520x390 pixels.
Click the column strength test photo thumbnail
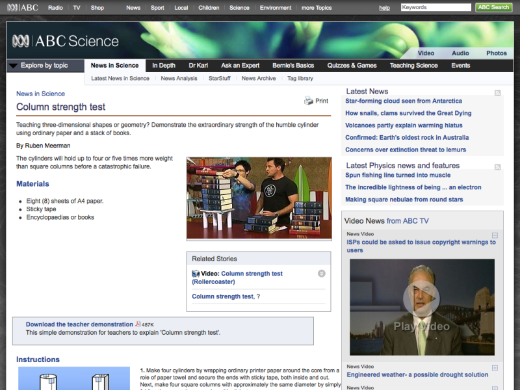[x=258, y=198]
